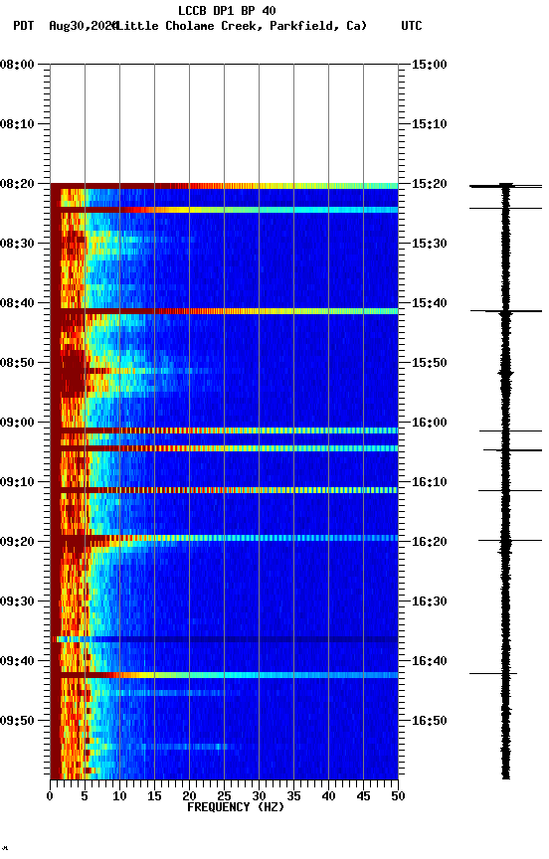Click the frequency axis label "5"
The width and height of the screenshot is (549, 859).
85,796
